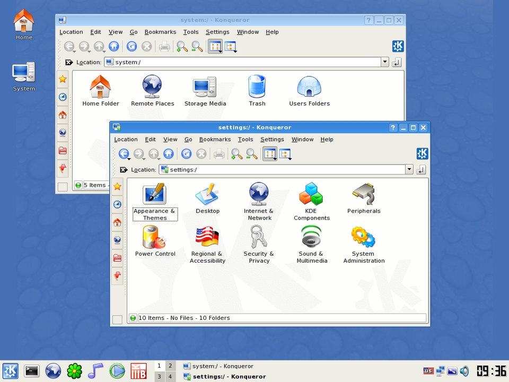Zoom in with the magnifier toolbar icon
Screen dimensions: 509x382
pyautogui.click(x=236, y=154)
